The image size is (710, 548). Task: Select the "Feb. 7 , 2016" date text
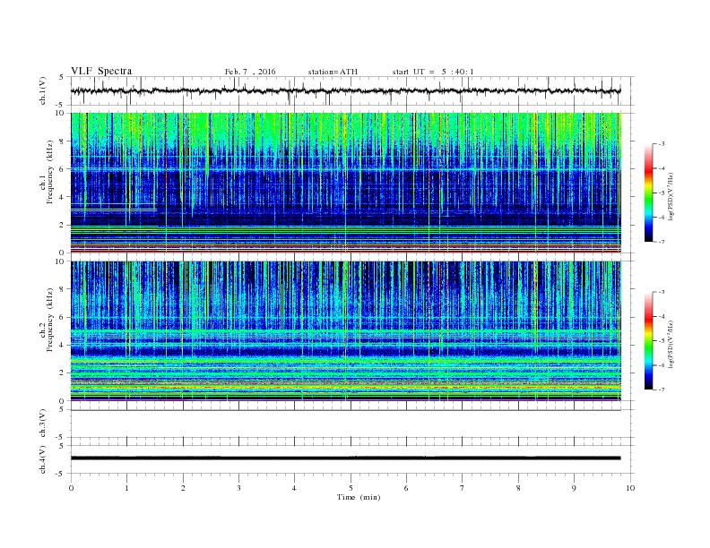click(250, 72)
